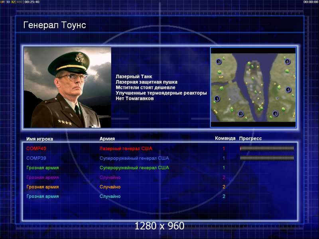
Task: Click the 'Армия' column header
Action: (x=107, y=139)
